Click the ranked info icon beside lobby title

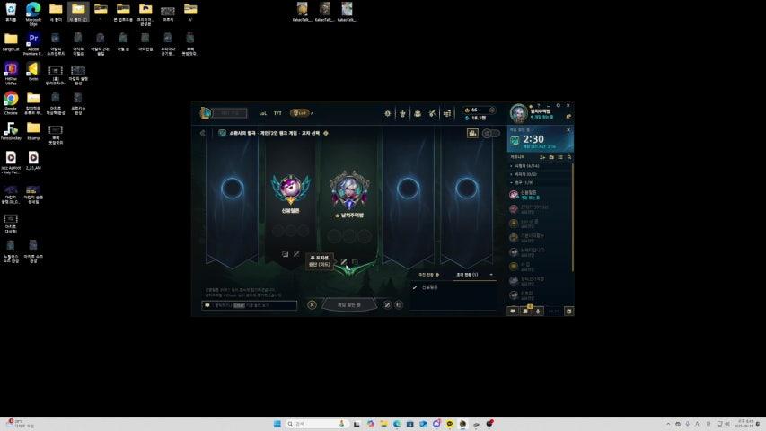(x=326, y=133)
